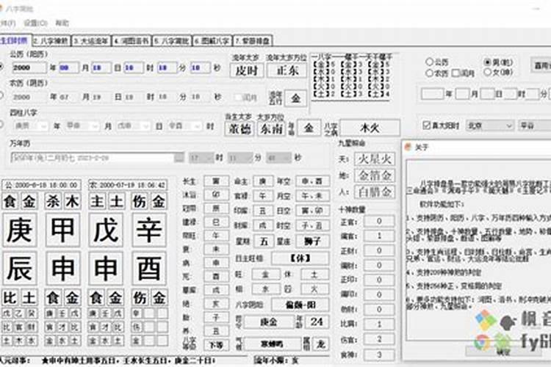Viewport: 551px width, 367px height.
Task: Open the 时 pillar dropdown under 四柱八字
Action: pyautogui.click(x=184, y=126)
